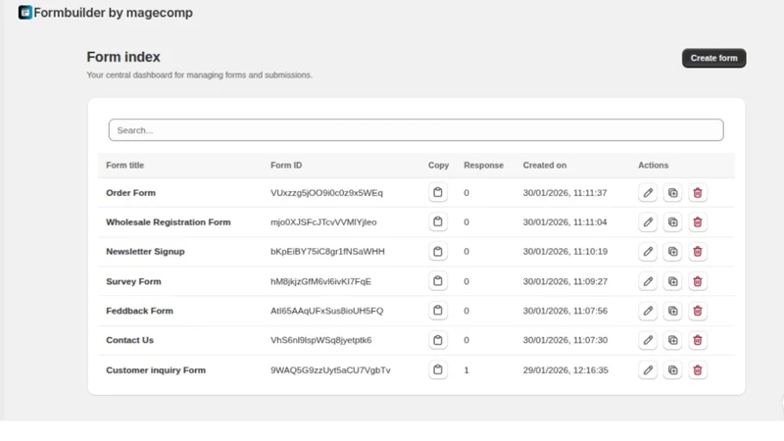Duplicate the Survey Form
The height and width of the screenshot is (441, 784).
672,281
